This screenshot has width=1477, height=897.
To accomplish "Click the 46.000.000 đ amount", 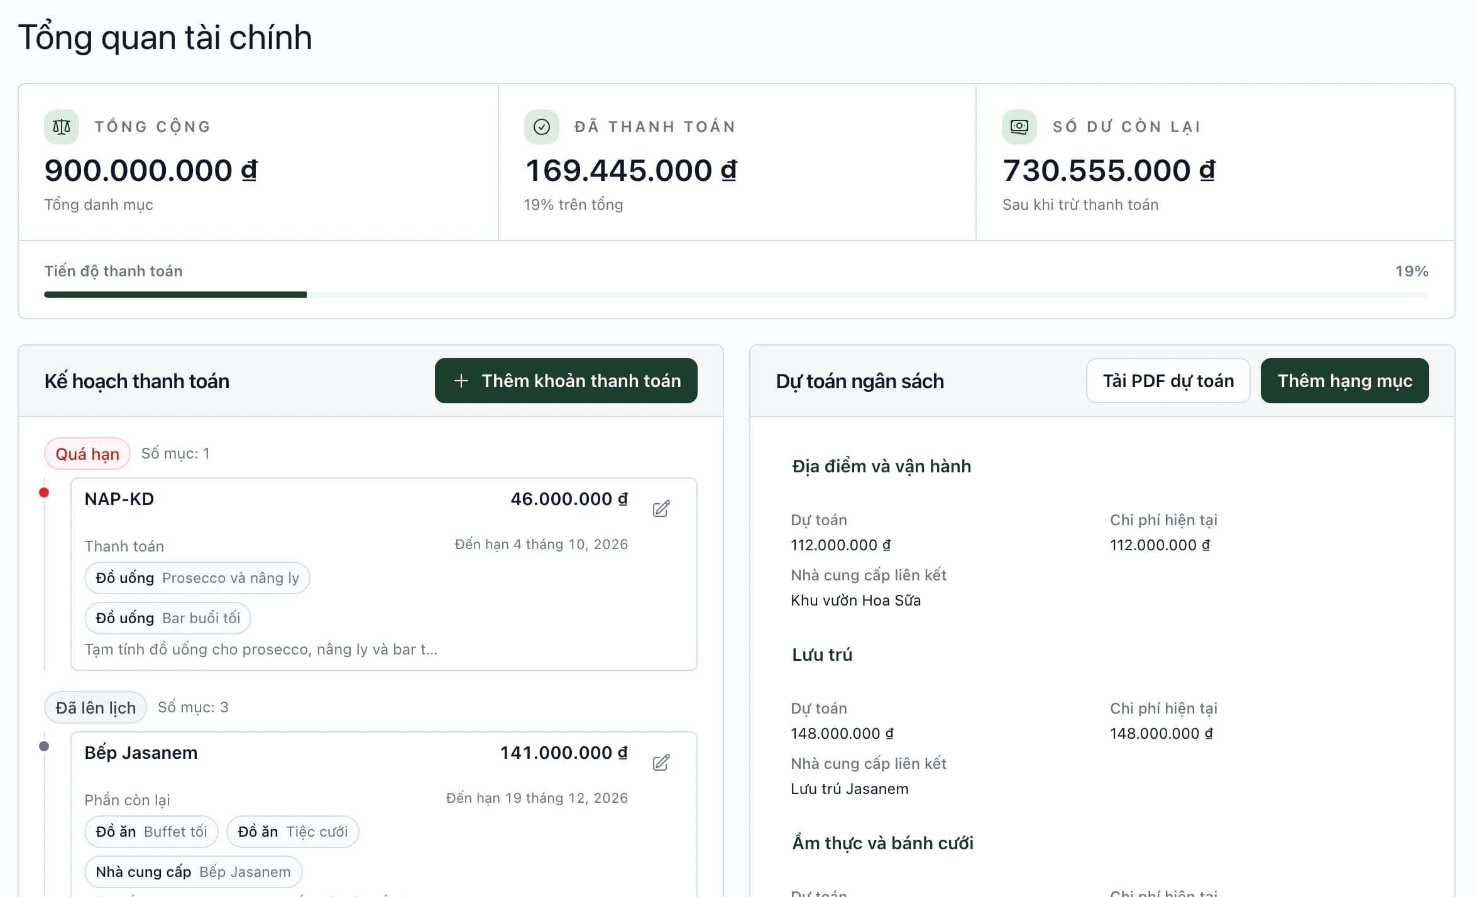I will 569,499.
